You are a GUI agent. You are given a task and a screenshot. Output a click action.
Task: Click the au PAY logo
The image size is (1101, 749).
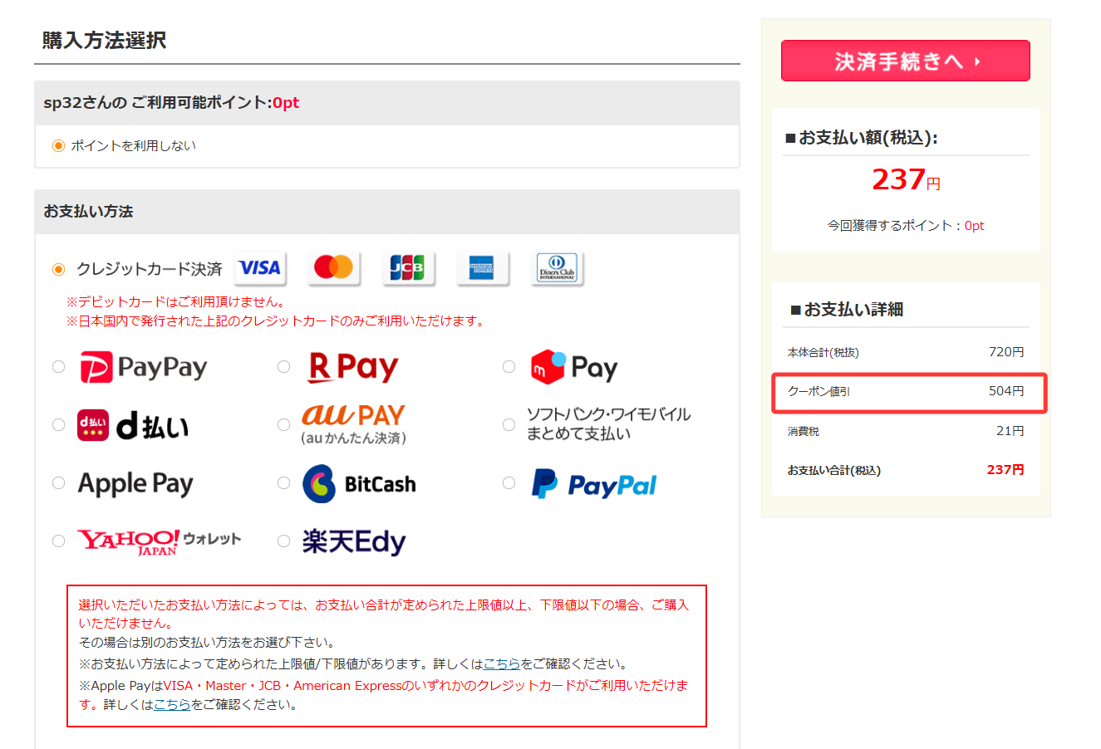point(353,424)
